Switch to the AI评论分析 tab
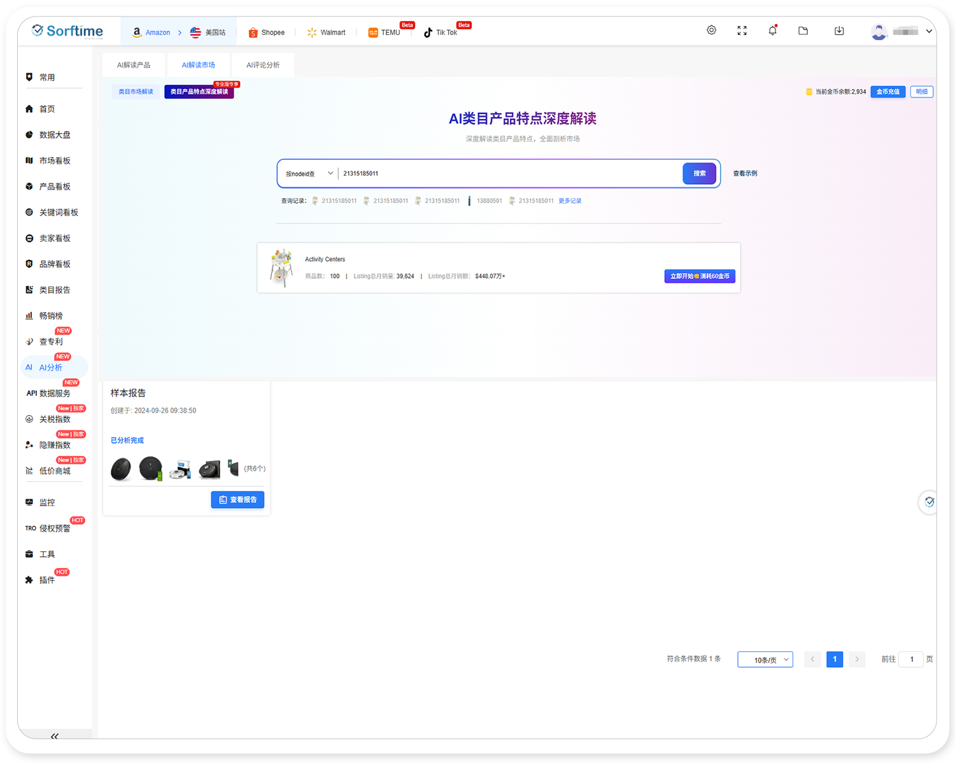Screen dimensions: 955x764 tap(262, 64)
